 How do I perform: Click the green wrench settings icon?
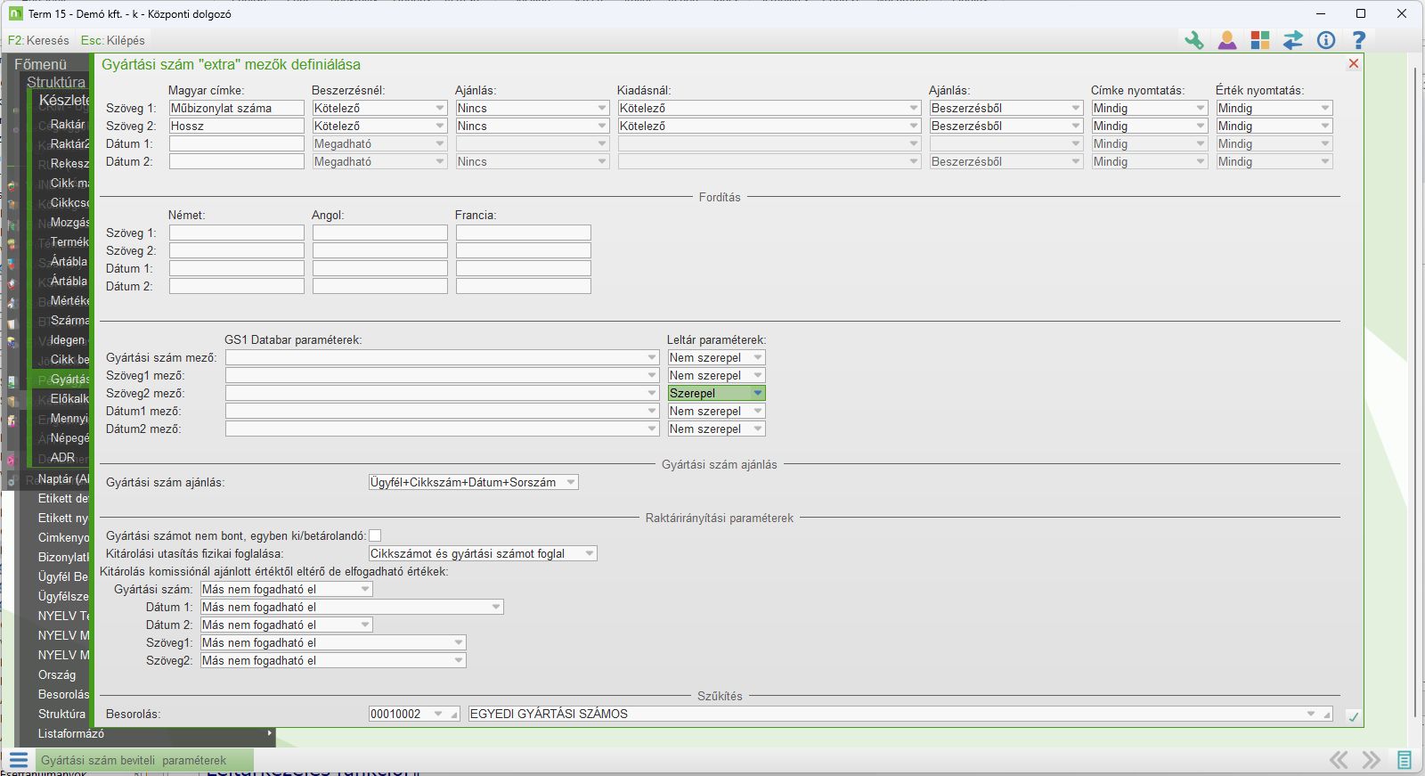1193,40
